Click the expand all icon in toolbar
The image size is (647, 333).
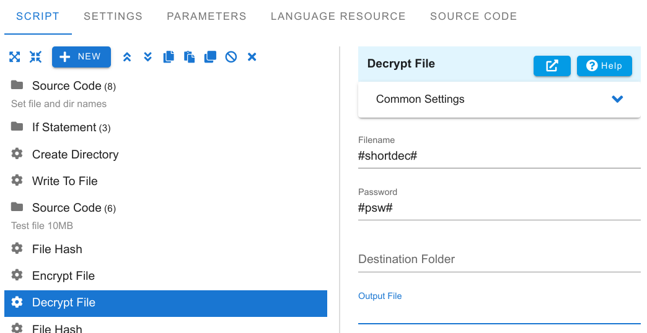[14, 57]
